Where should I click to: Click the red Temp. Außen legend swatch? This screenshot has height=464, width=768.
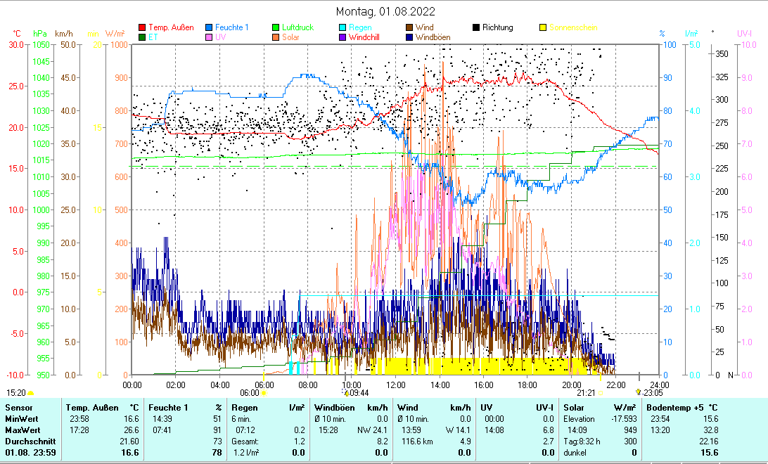click(142, 28)
